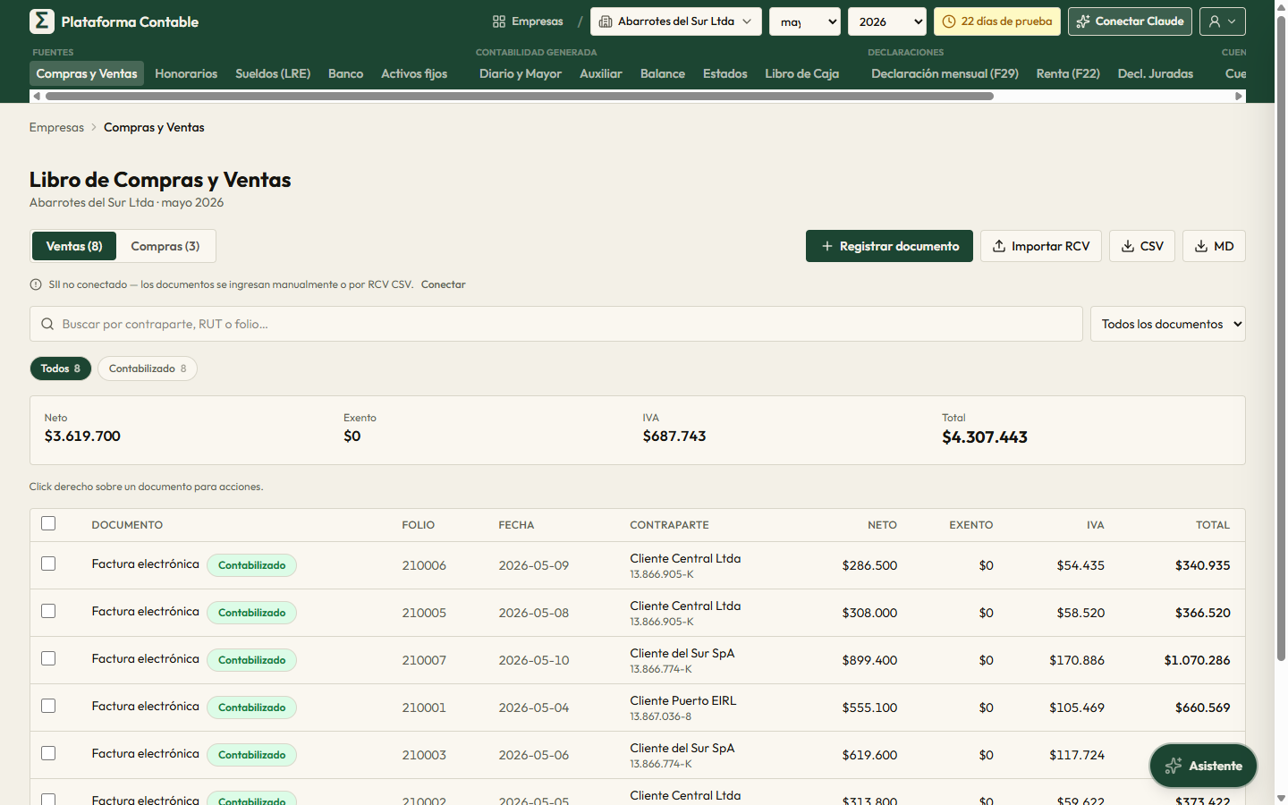Open the Balance page
Screen dimensions: 1288x805
point(663,73)
